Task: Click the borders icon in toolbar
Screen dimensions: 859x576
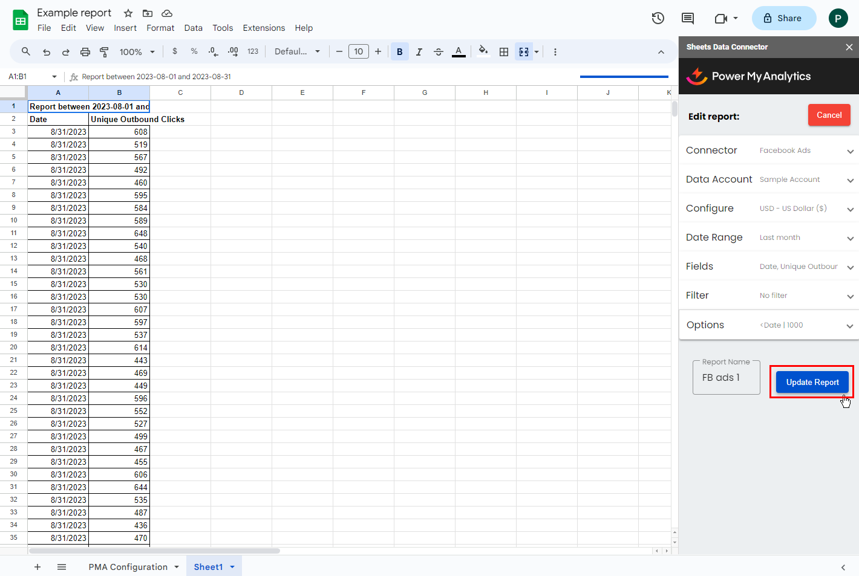Action: click(504, 52)
